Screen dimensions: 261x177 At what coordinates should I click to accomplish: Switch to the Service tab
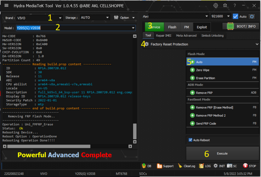click(155, 27)
